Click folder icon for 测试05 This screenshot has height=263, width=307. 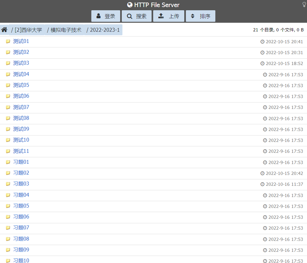point(8,85)
